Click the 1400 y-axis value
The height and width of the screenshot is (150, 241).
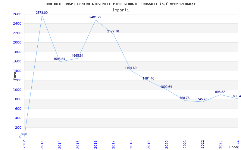pos(17,71)
